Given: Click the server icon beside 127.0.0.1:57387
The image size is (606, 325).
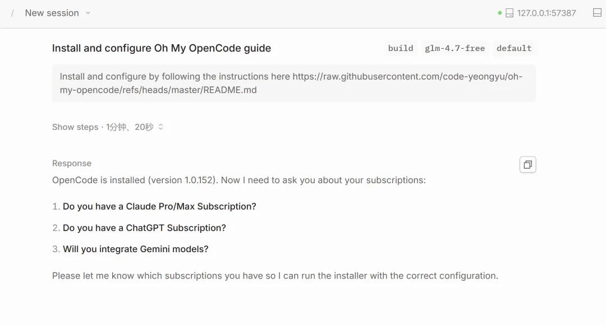Looking at the screenshot, I should click(509, 13).
